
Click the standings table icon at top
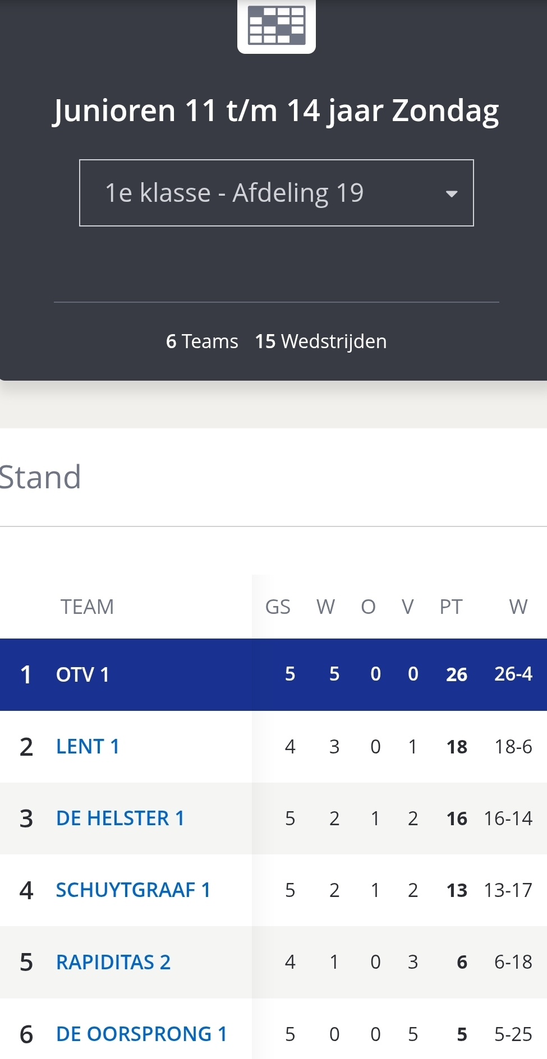(x=277, y=25)
